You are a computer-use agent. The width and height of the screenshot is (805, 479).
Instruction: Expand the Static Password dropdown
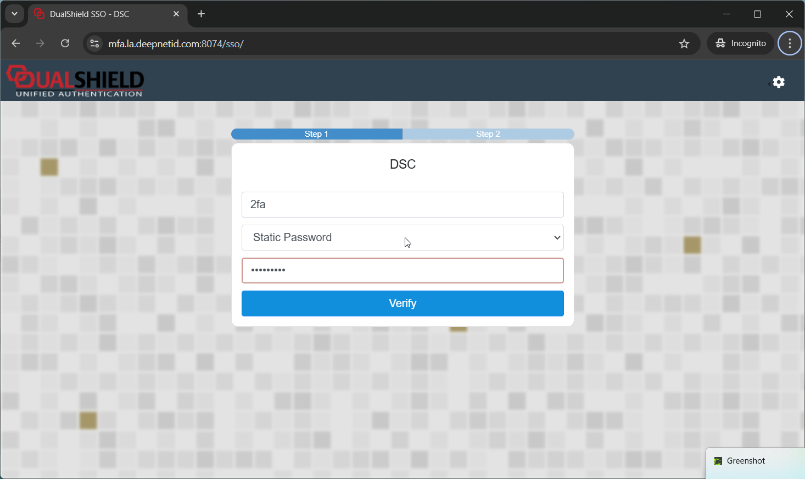pyautogui.click(x=402, y=237)
